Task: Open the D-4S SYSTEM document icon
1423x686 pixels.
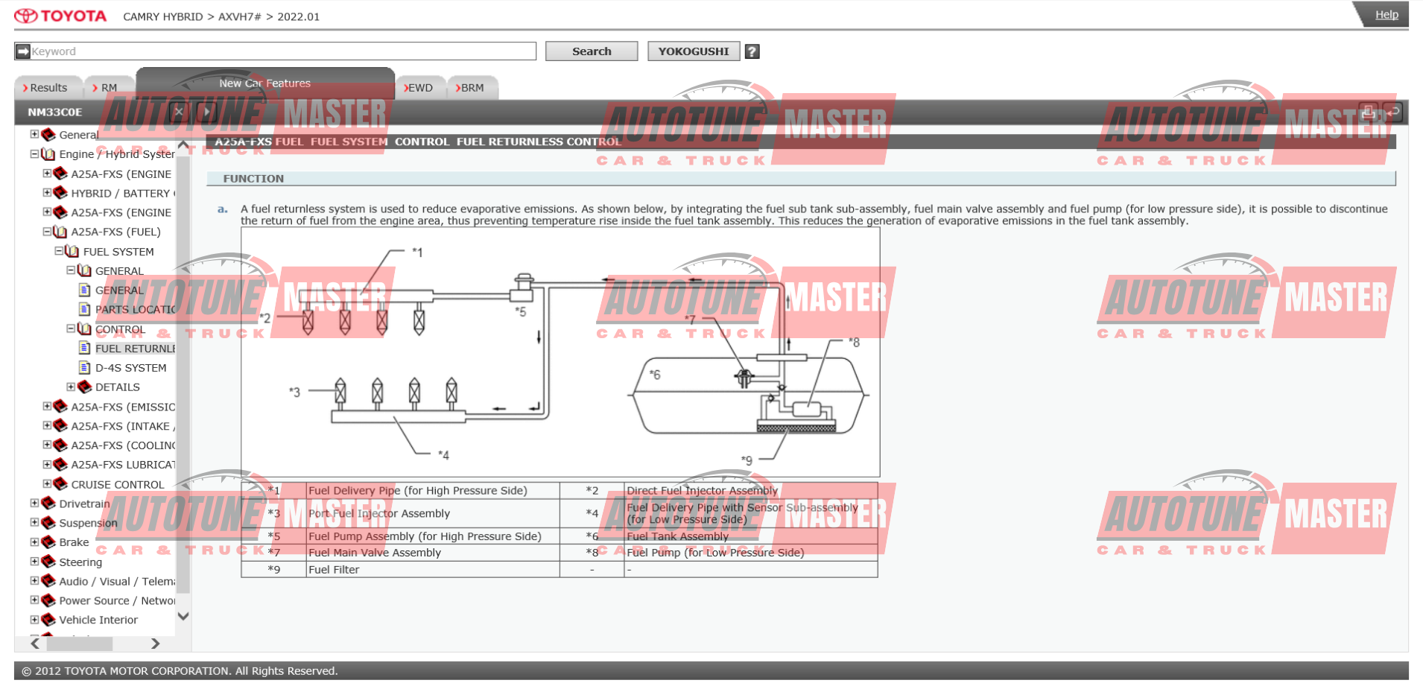Action: (85, 367)
